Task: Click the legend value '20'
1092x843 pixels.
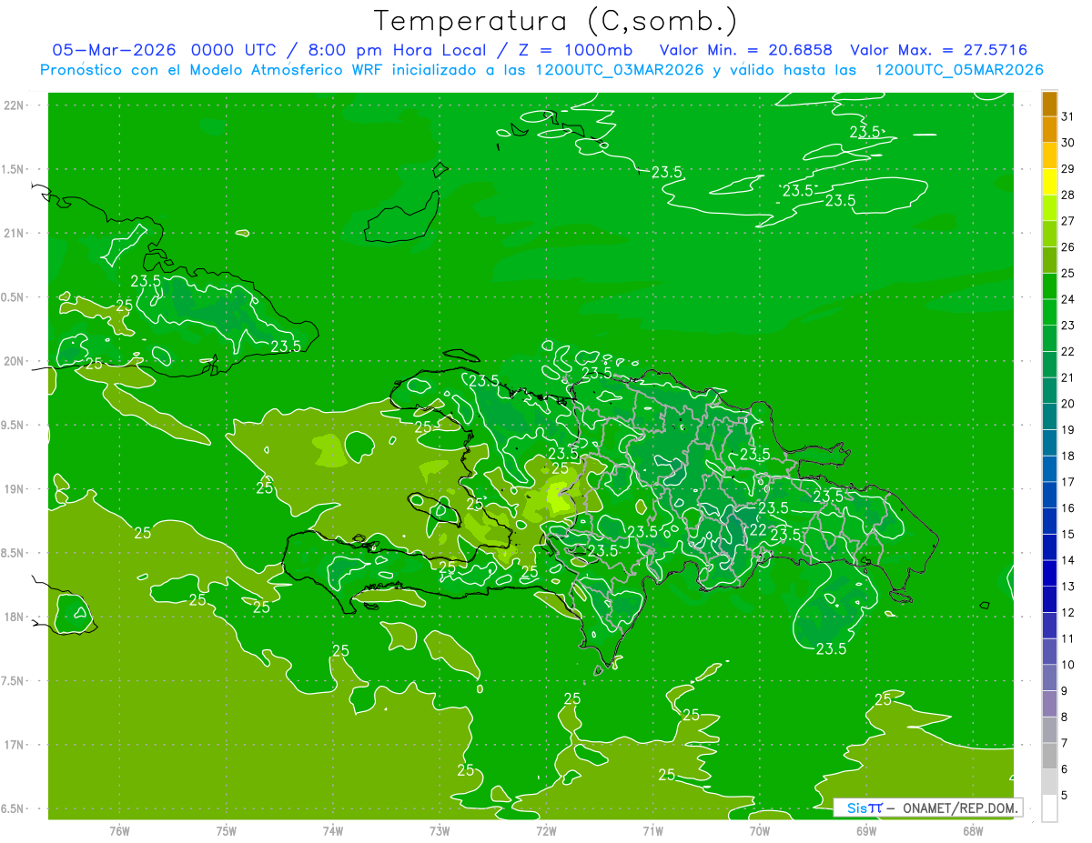Action: click(x=1068, y=404)
